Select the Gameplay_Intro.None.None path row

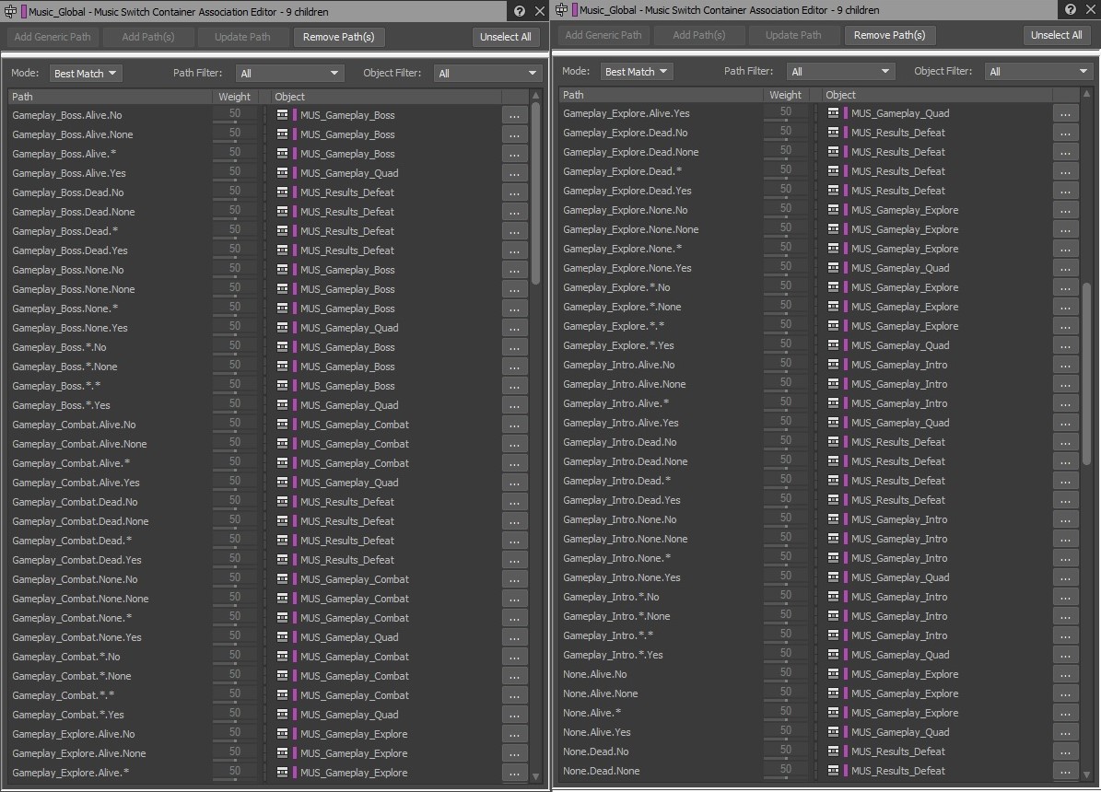625,539
